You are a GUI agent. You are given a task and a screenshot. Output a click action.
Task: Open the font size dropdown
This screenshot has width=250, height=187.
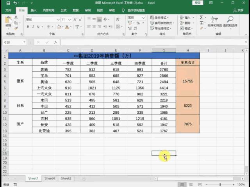click(70, 19)
